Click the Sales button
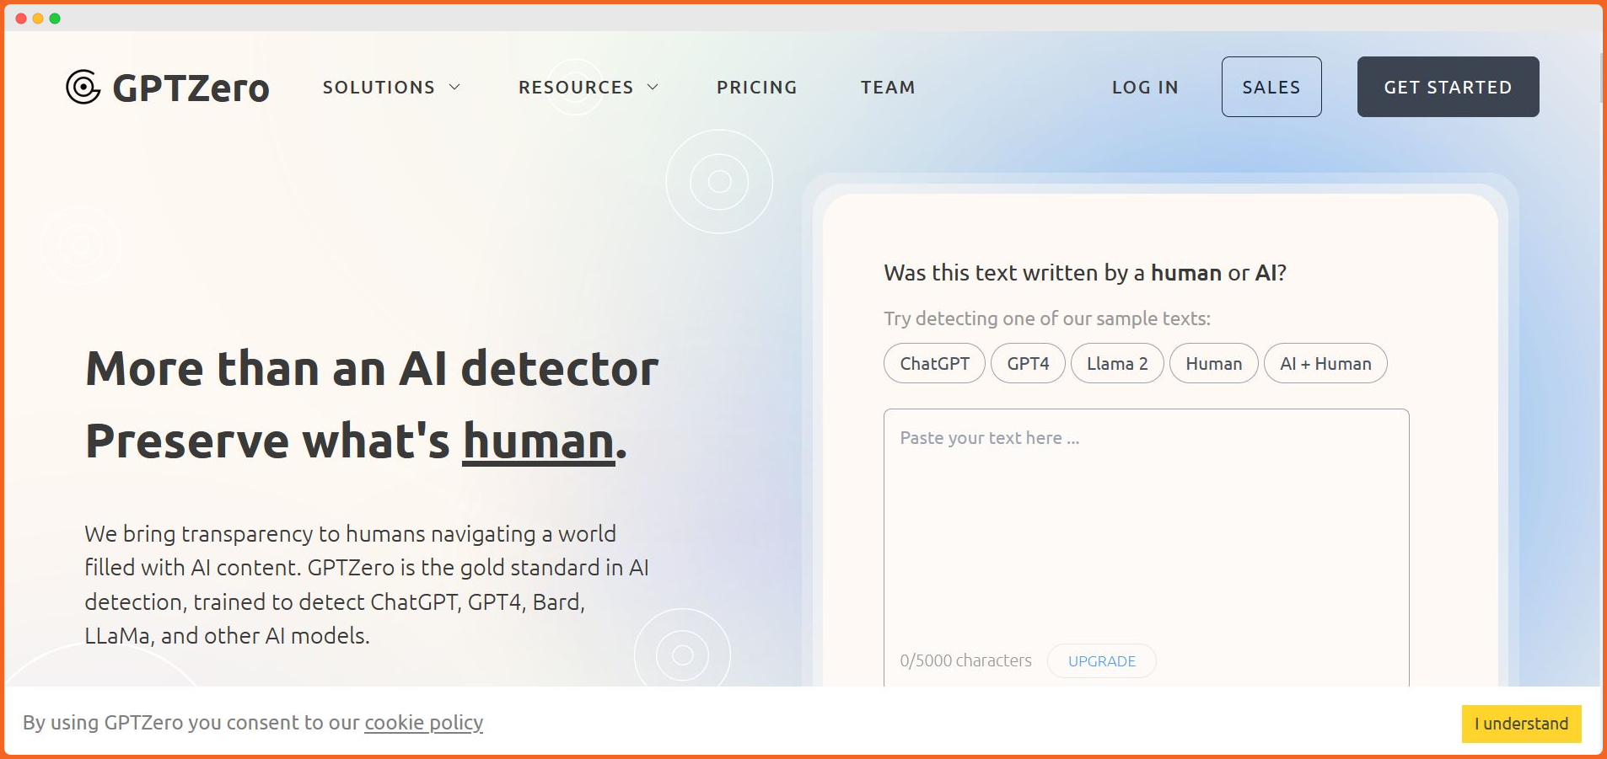 coord(1271,87)
